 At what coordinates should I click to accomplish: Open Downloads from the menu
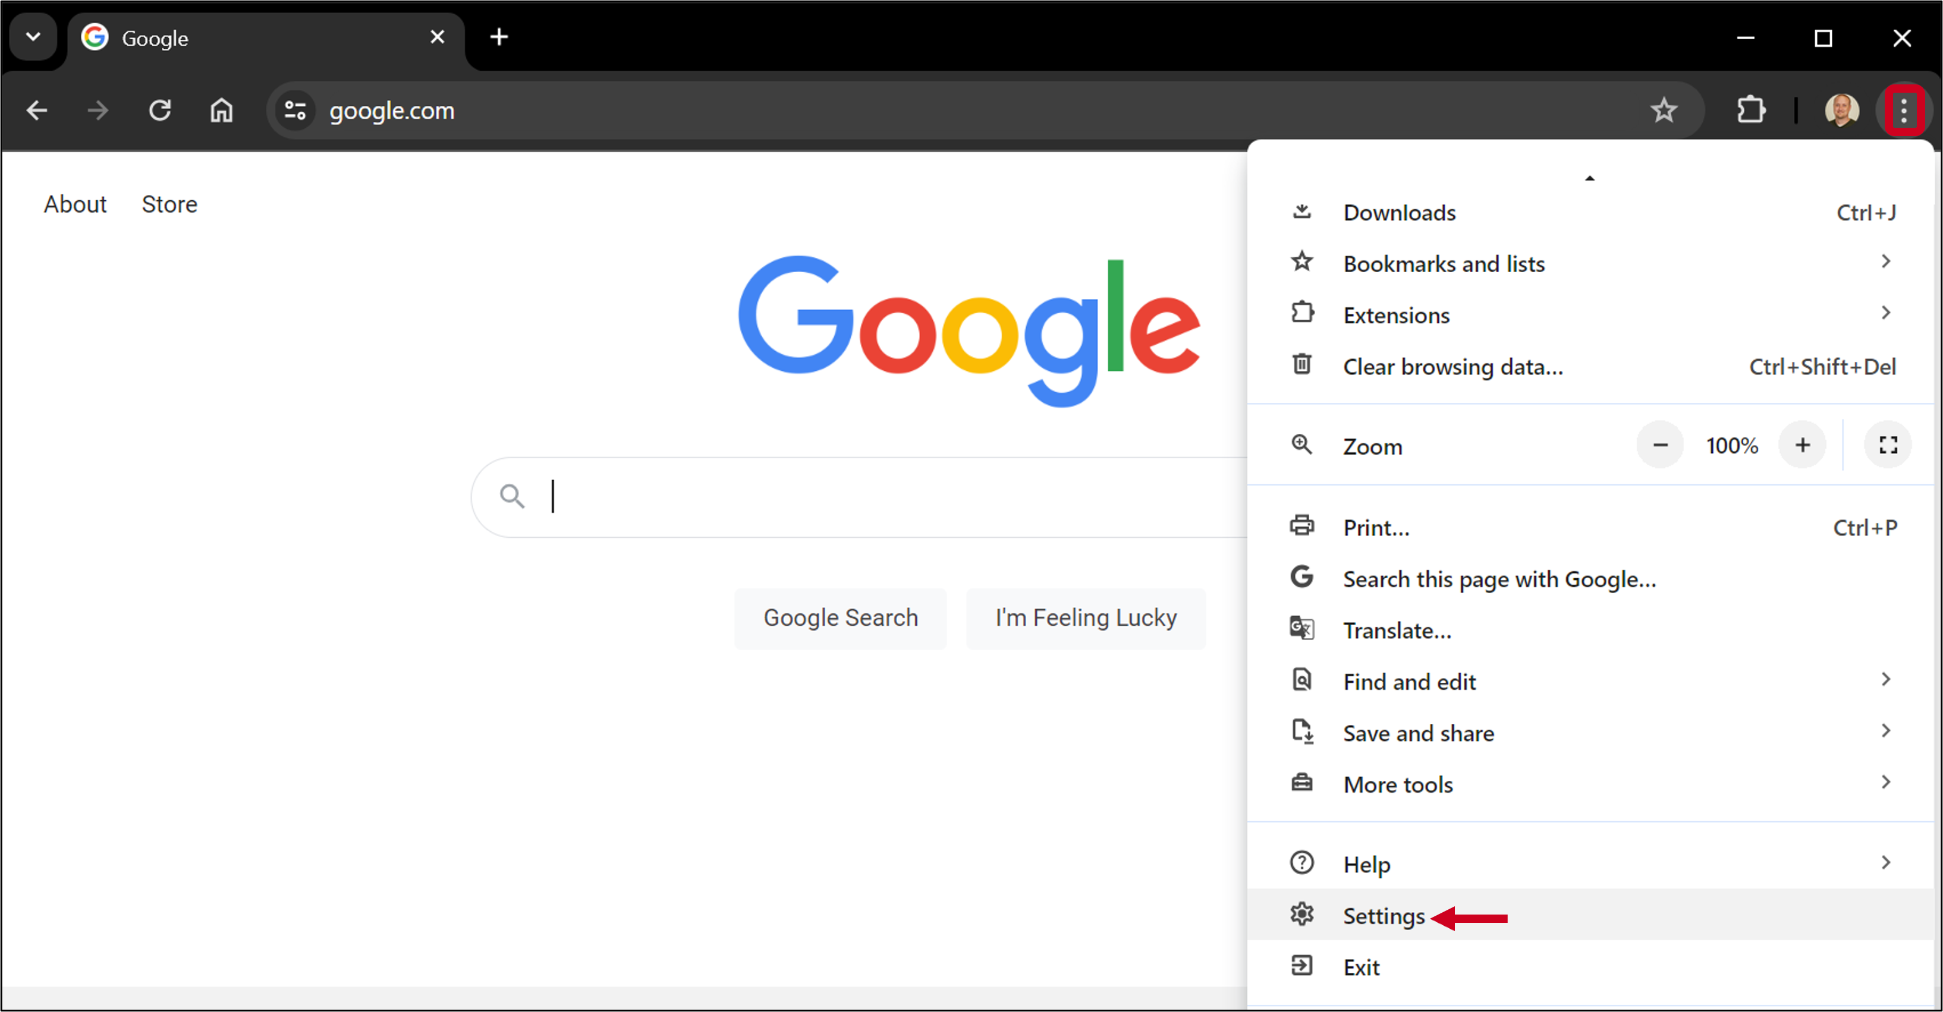point(1399,212)
